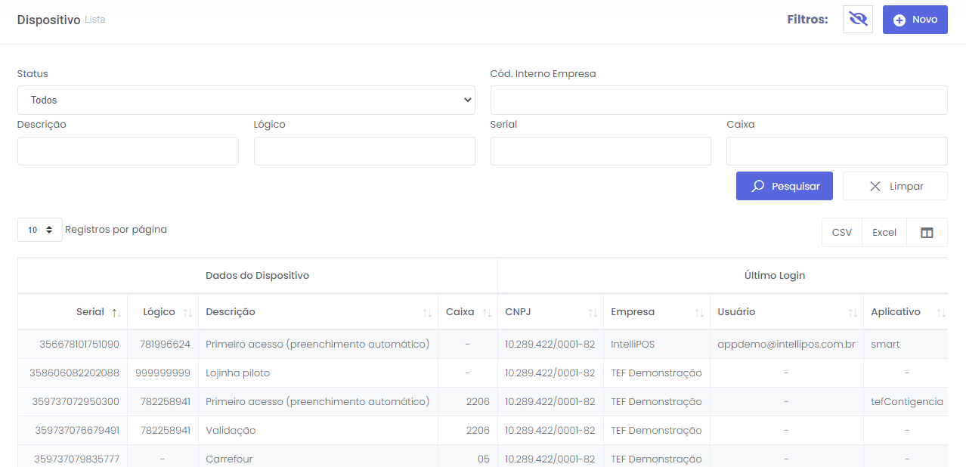Image resolution: width=966 pixels, height=467 pixels.
Task: Sort by Usuário column arrows
Action: point(853,312)
